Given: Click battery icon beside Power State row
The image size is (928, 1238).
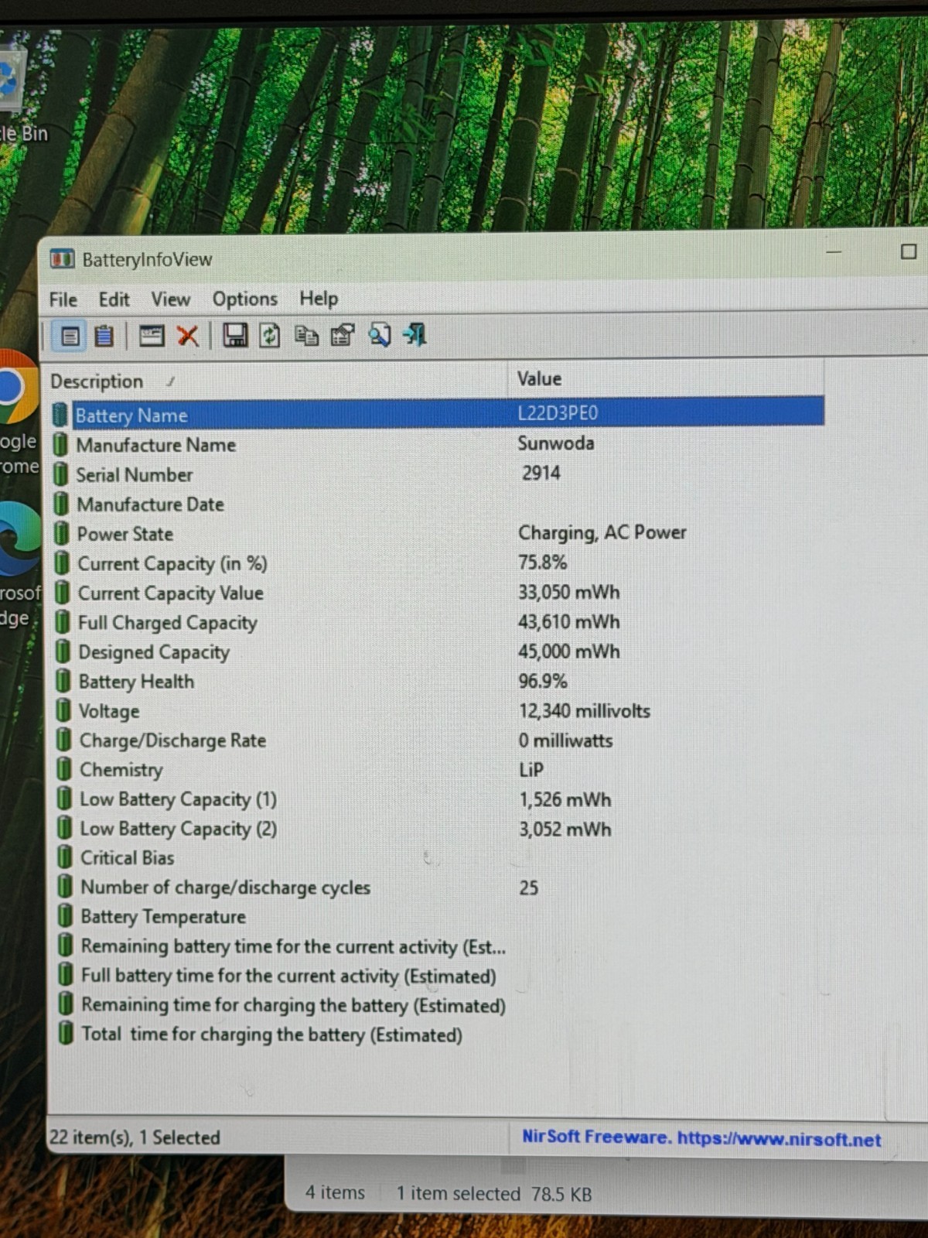Looking at the screenshot, I should pyautogui.click(x=61, y=534).
